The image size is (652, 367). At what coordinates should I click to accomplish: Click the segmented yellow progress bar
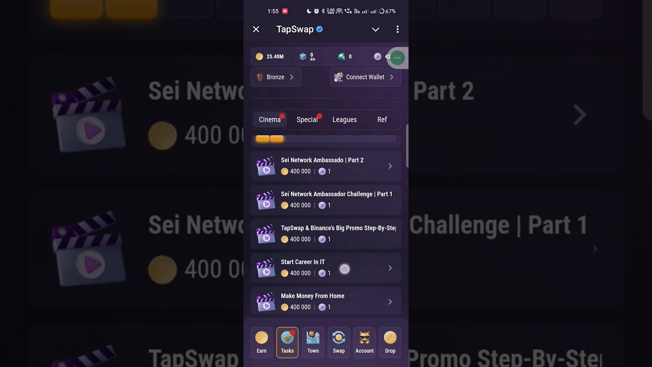(326, 139)
